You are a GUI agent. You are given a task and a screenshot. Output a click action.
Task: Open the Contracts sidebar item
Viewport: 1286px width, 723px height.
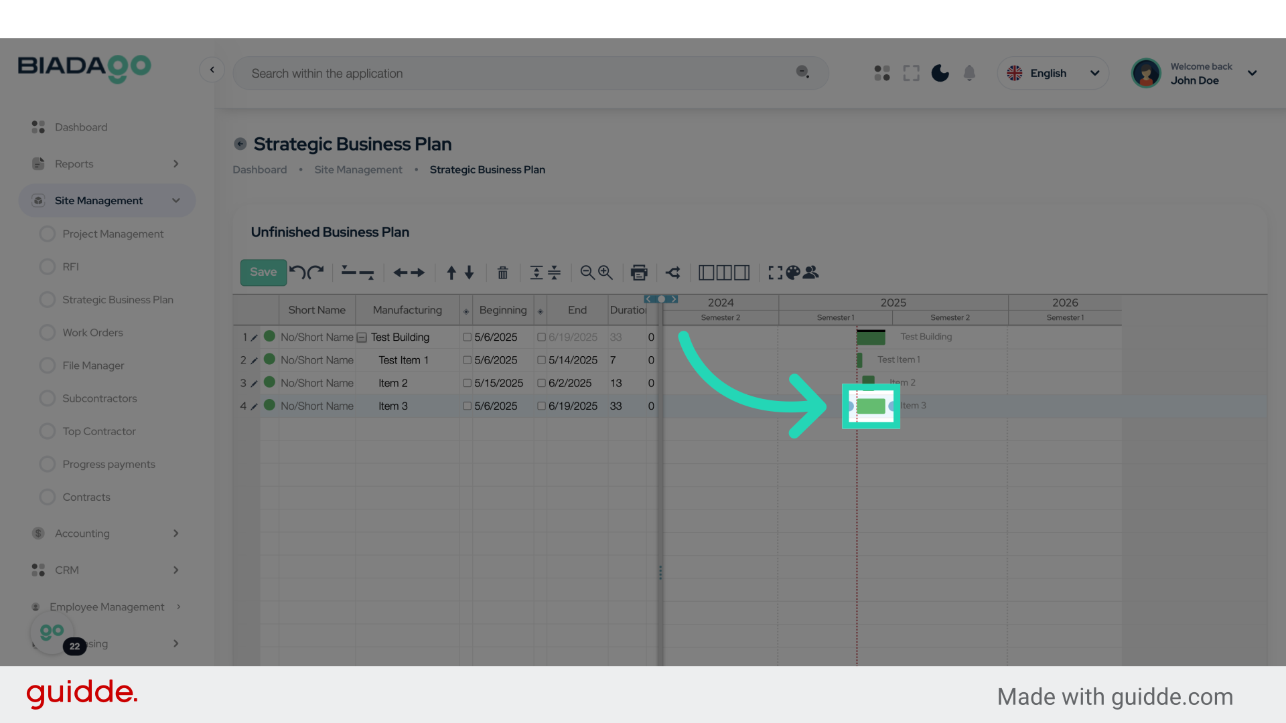(x=86, y=497)
